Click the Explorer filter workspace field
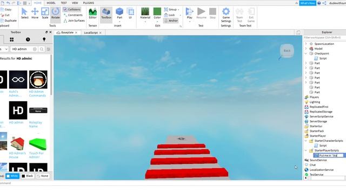Screen dimensions: 346x194 point(325,38)
